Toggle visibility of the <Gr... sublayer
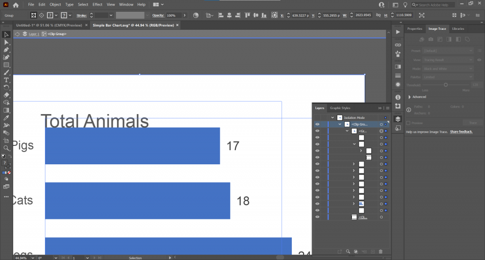 tap(317, 131)
